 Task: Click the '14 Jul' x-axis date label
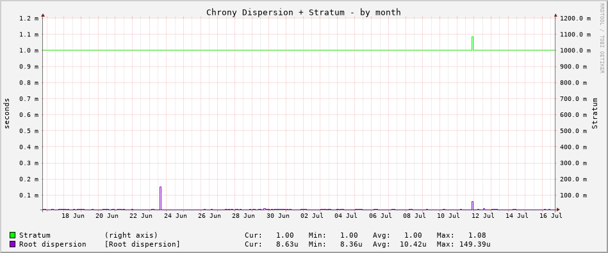point(517,216)
